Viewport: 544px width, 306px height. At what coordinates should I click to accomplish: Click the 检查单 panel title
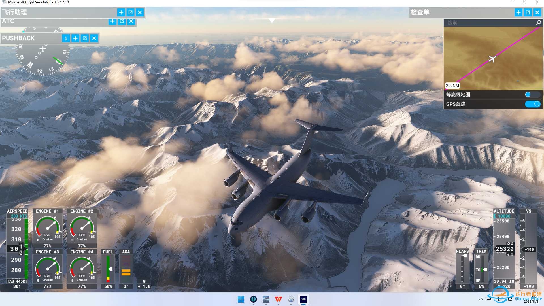(420, 12)
